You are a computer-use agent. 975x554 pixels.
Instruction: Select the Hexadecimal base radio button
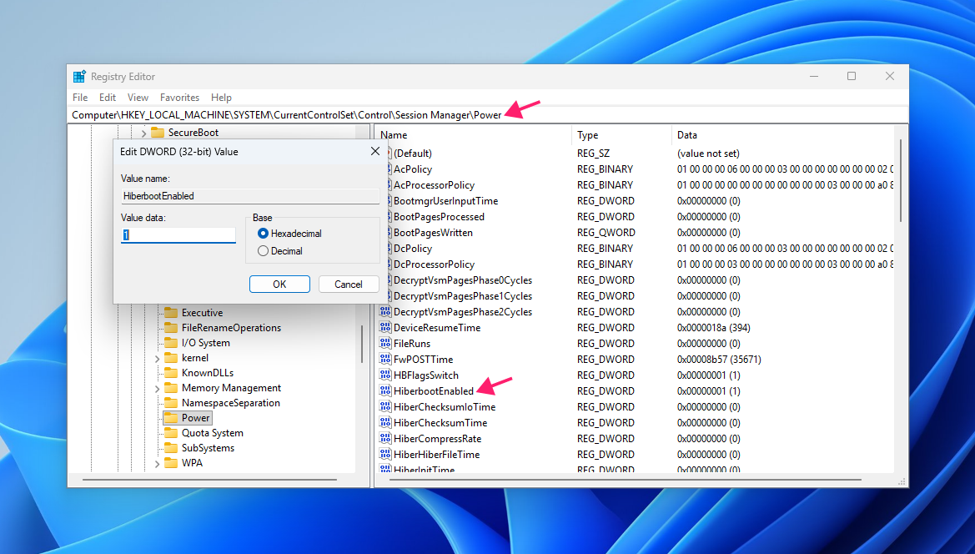[263, 233]
